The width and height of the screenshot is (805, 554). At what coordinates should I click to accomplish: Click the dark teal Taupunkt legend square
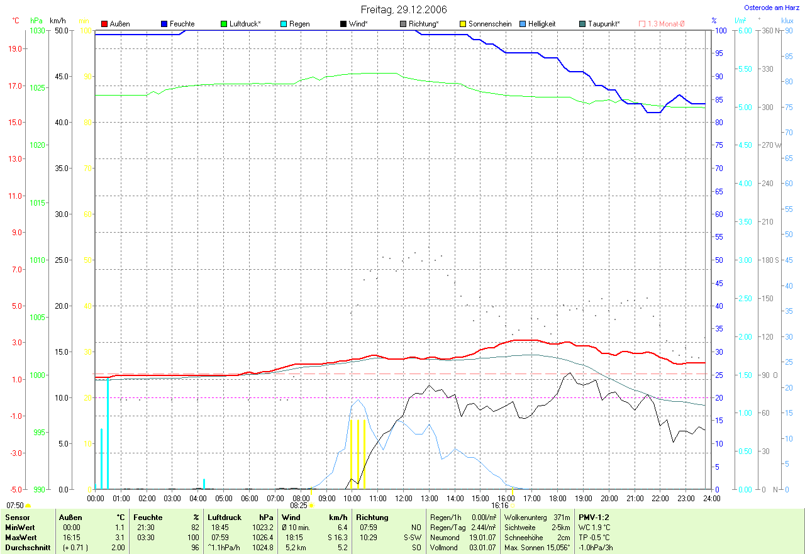582,24
